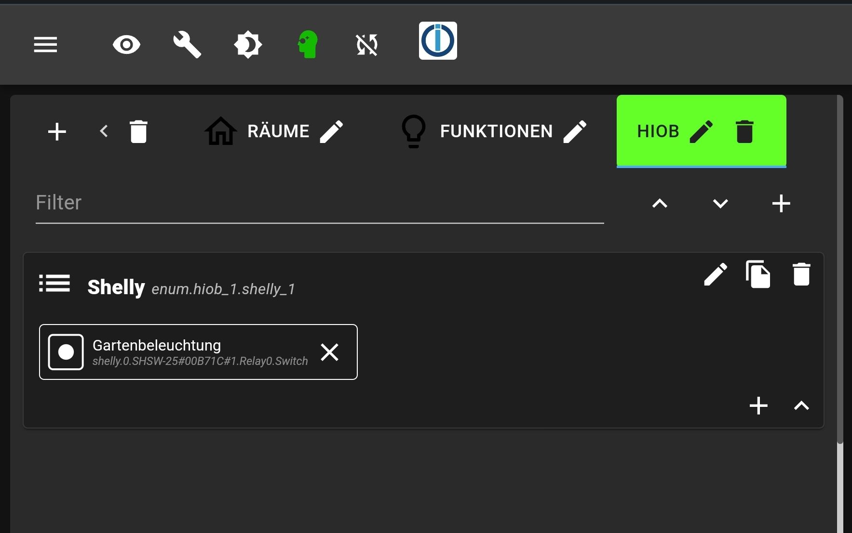
Task: Open the wrench settings icon
Action: point(187,45)
